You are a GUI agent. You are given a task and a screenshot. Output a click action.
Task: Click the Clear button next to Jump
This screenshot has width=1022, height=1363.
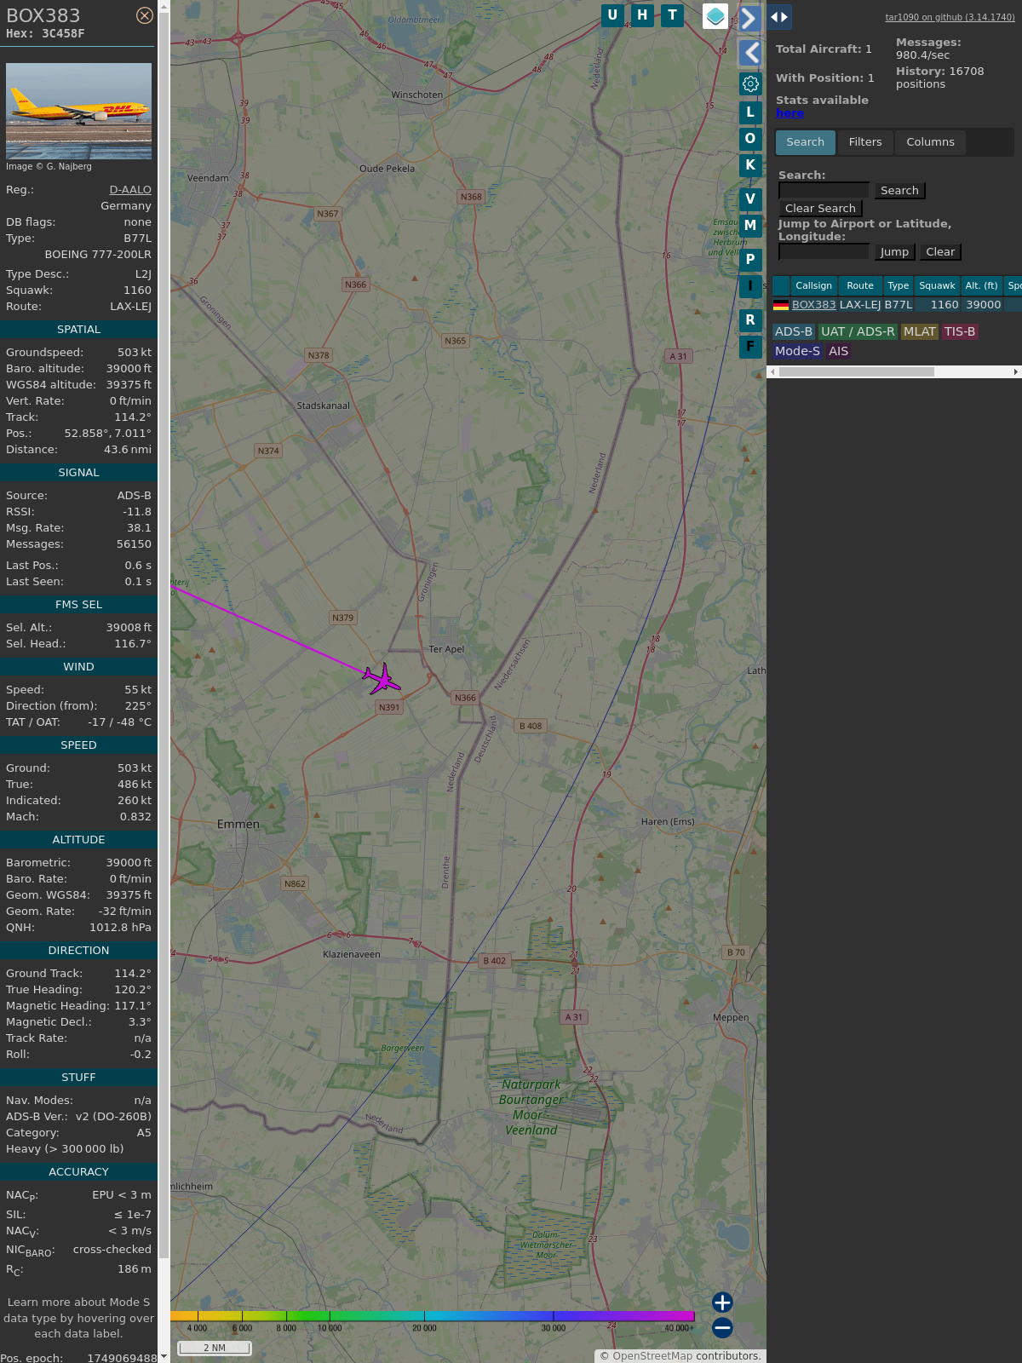coord(940,252)
